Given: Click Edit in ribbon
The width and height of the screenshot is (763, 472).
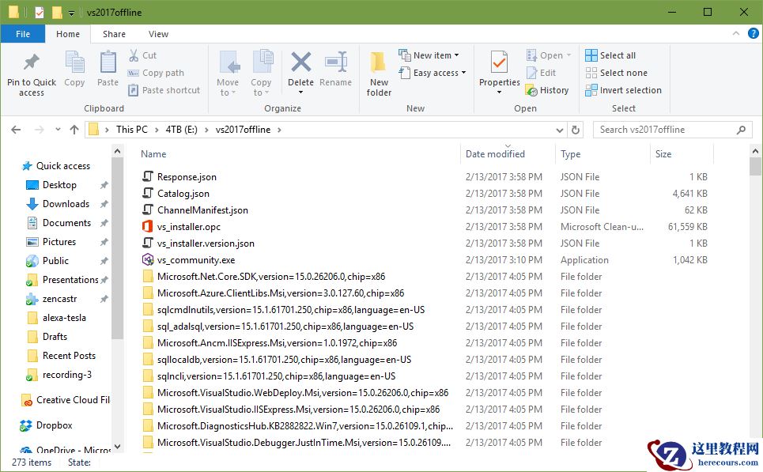Looking at the screenshot, I should [x=541, y=73].
